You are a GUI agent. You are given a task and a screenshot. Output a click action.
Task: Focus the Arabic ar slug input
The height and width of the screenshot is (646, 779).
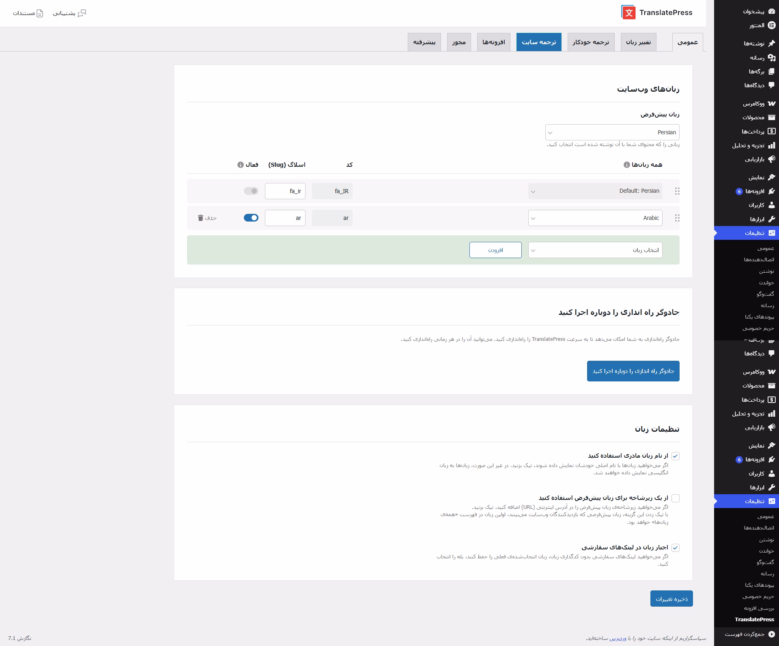[x=285, y=218]
